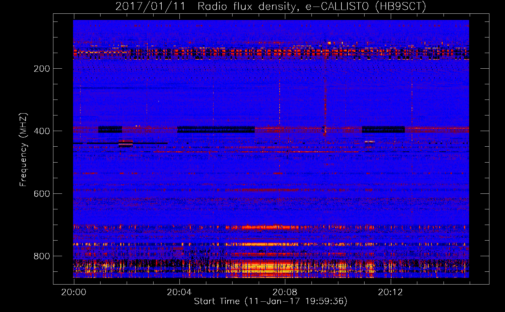
Task: Click the '600' frequency tick label
Action: (42, 194)
